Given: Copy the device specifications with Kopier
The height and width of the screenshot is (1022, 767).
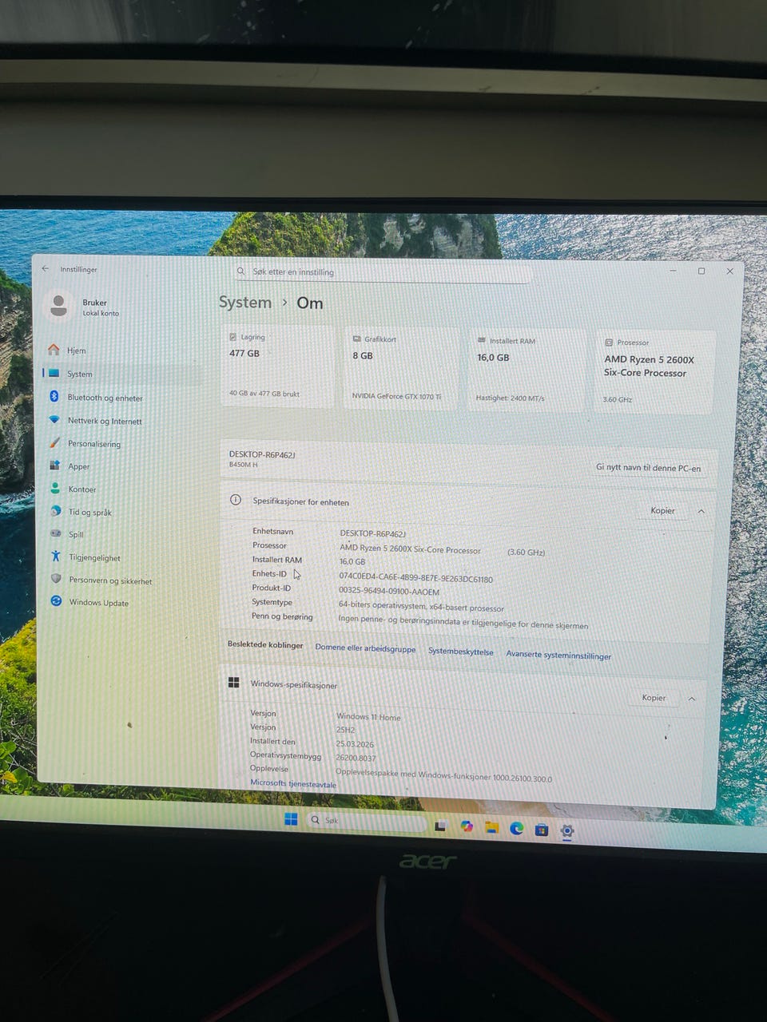Looking at the screenshot, I should point(662,511).
